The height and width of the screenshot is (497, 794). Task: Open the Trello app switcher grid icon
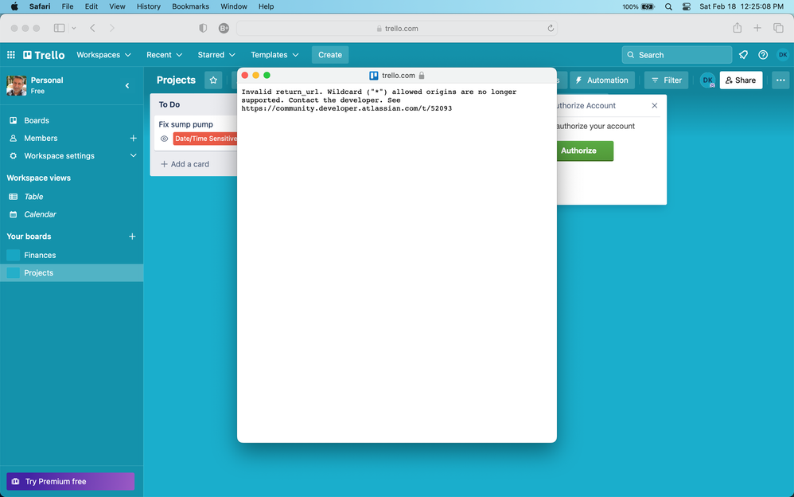pos(10,55)
